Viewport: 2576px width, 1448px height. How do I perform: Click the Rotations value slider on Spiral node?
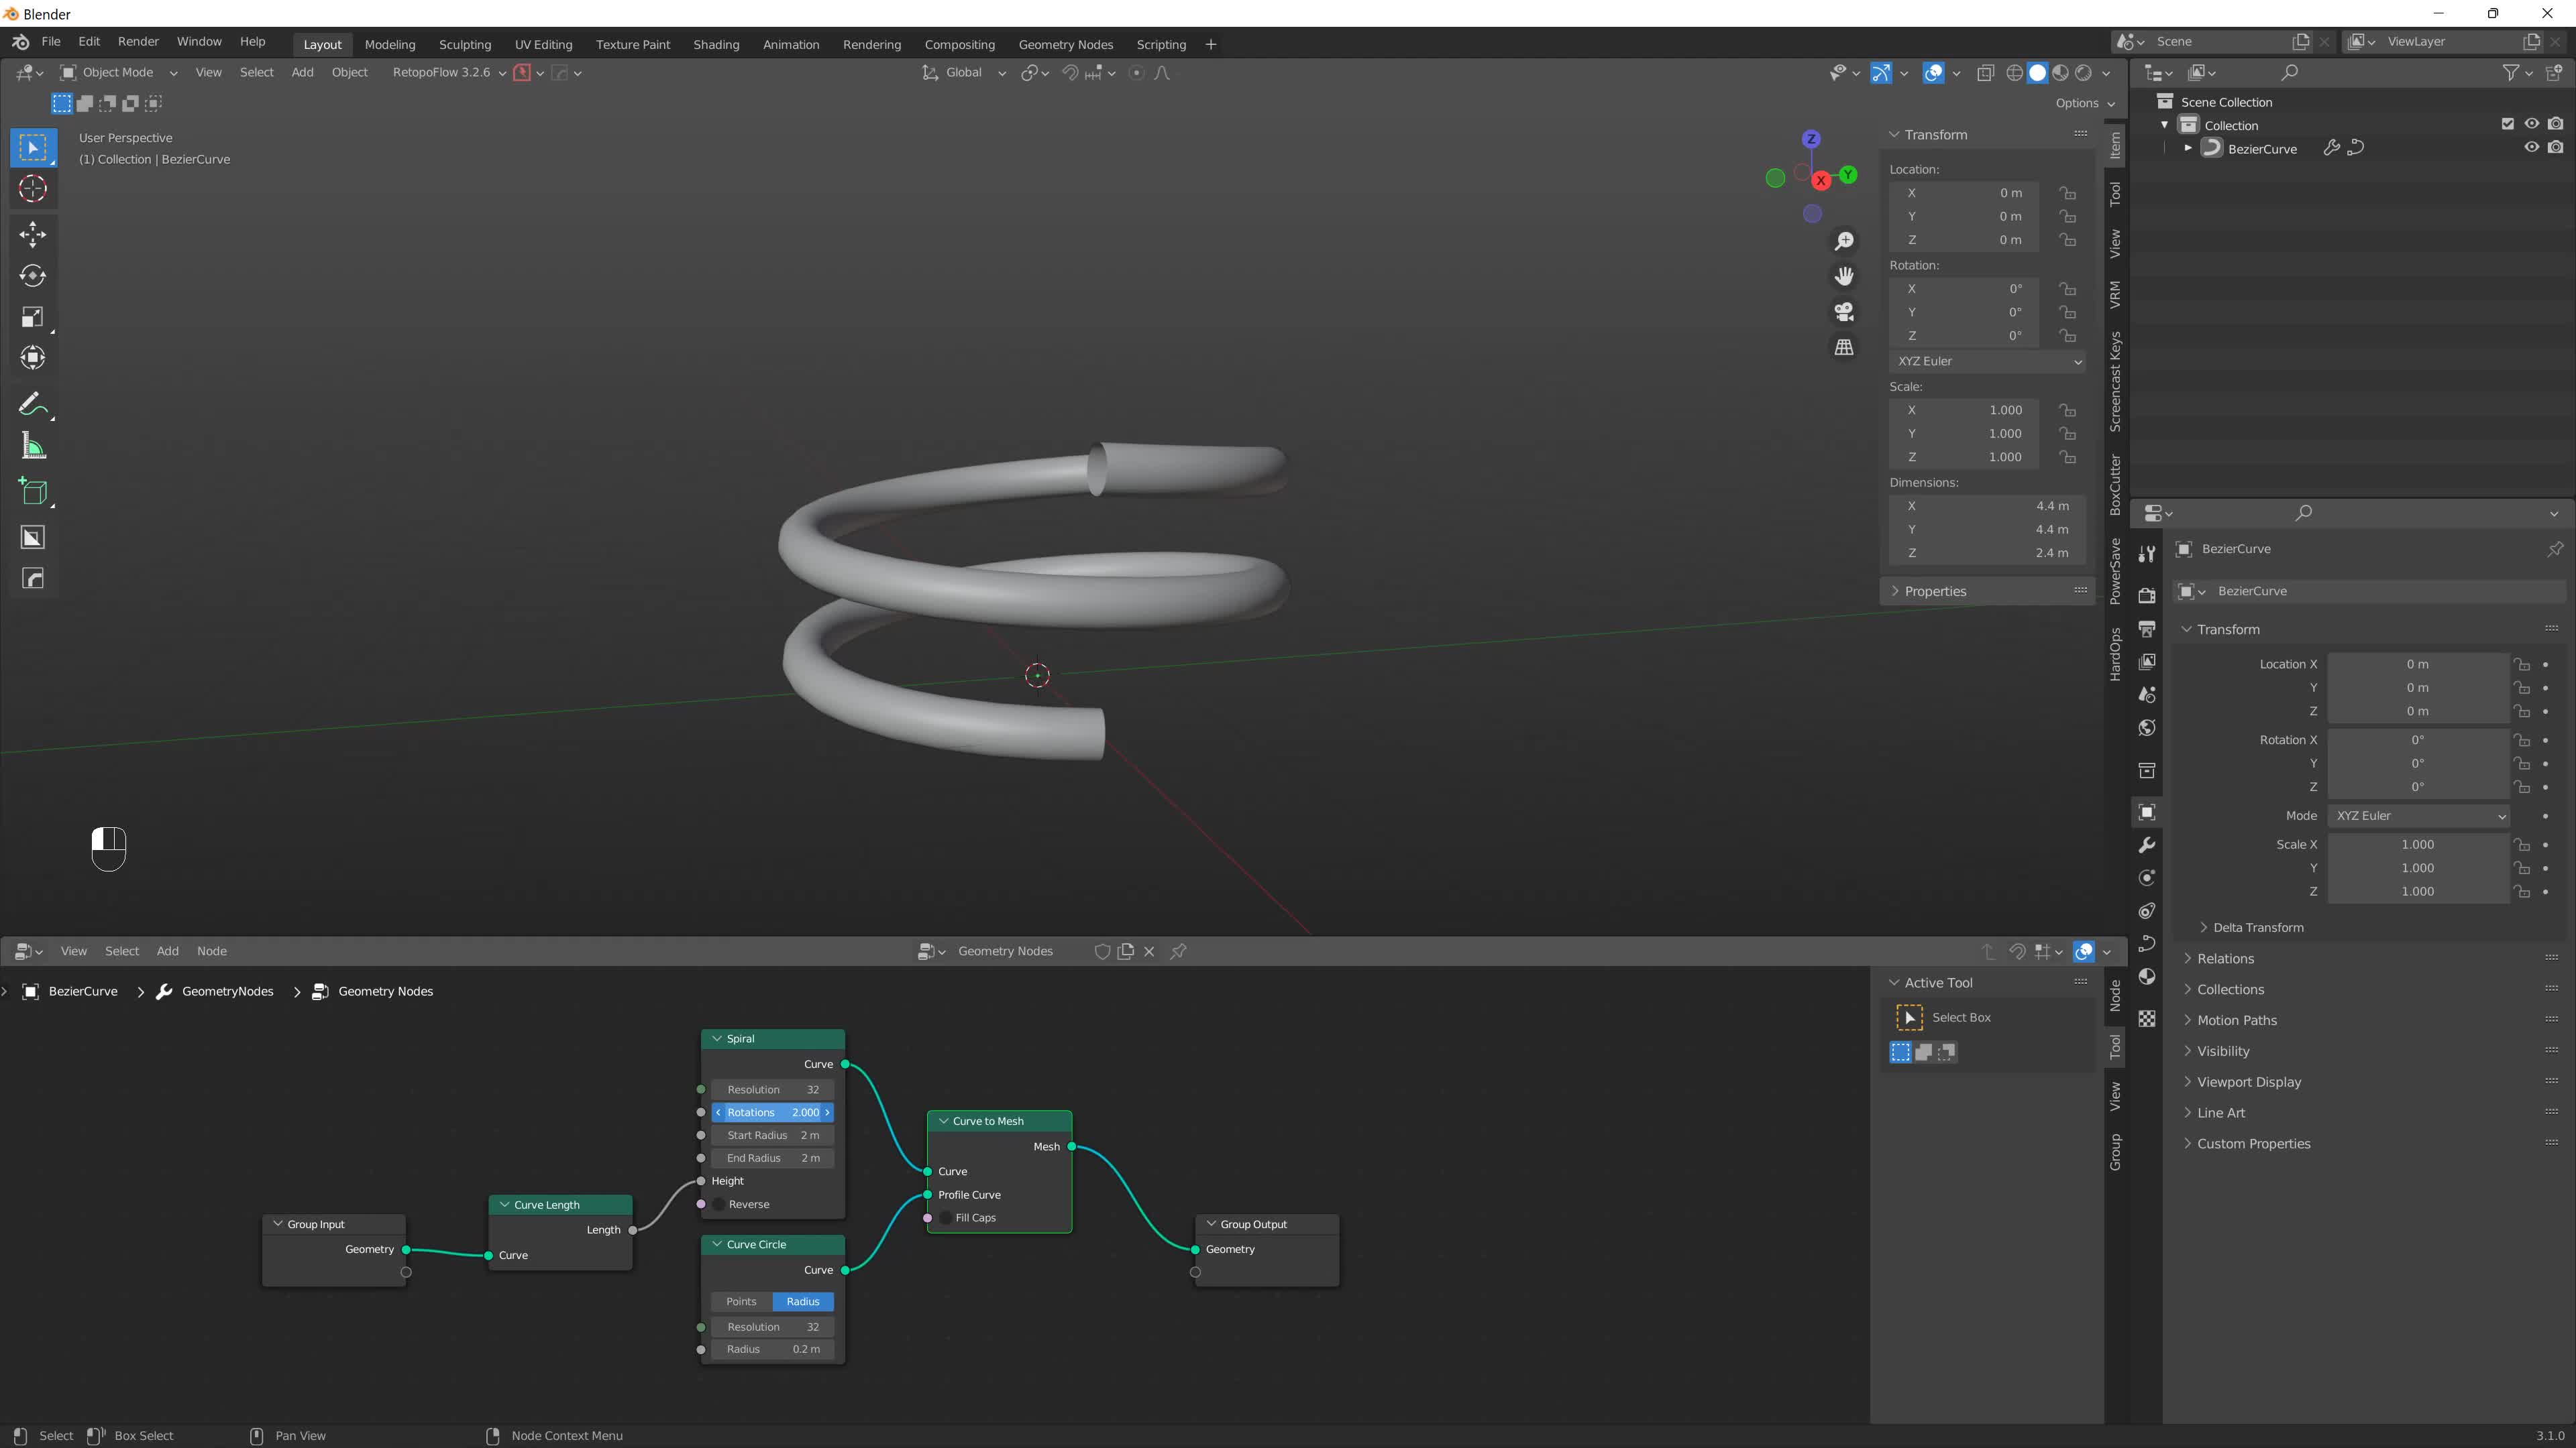772,1112
